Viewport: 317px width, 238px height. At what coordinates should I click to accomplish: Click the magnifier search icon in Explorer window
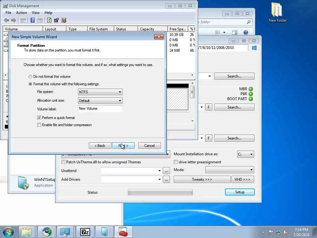[249, 22]
